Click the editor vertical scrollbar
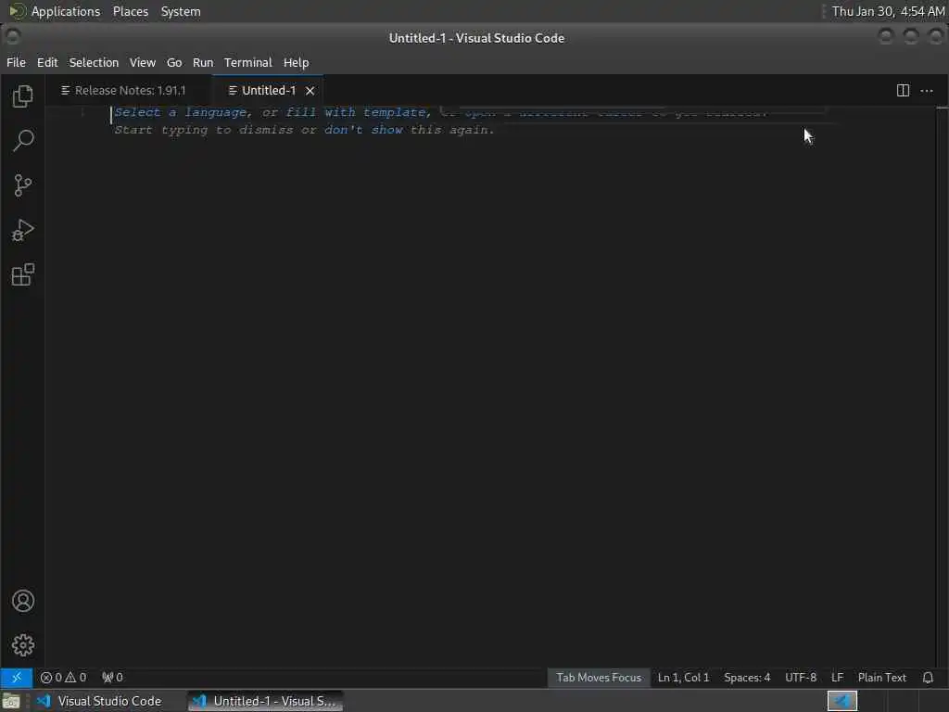This screenshot has width=949, height=712. (x=943, y=388)
